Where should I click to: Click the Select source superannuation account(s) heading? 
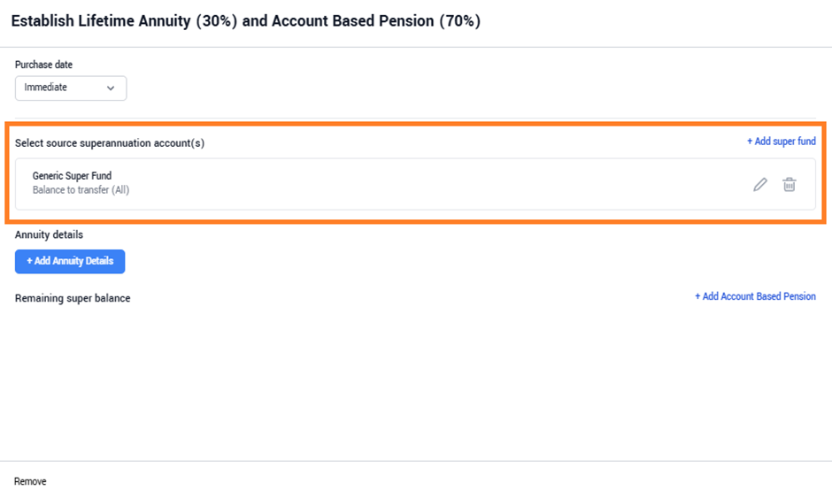[110, 142]
